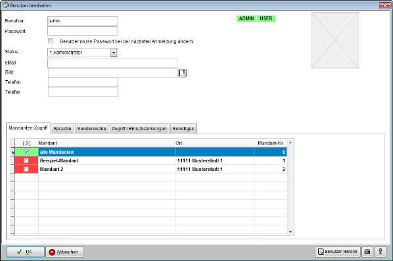Click the eMail input field
Image resolution: width=393 pixels, height=261 pixels.
[112, 63]
